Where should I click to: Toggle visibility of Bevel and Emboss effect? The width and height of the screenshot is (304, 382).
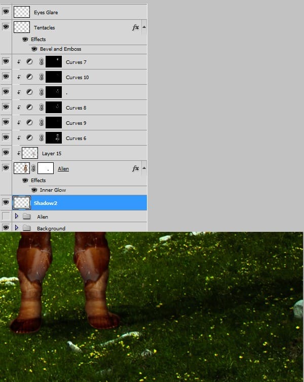point(34,49)
